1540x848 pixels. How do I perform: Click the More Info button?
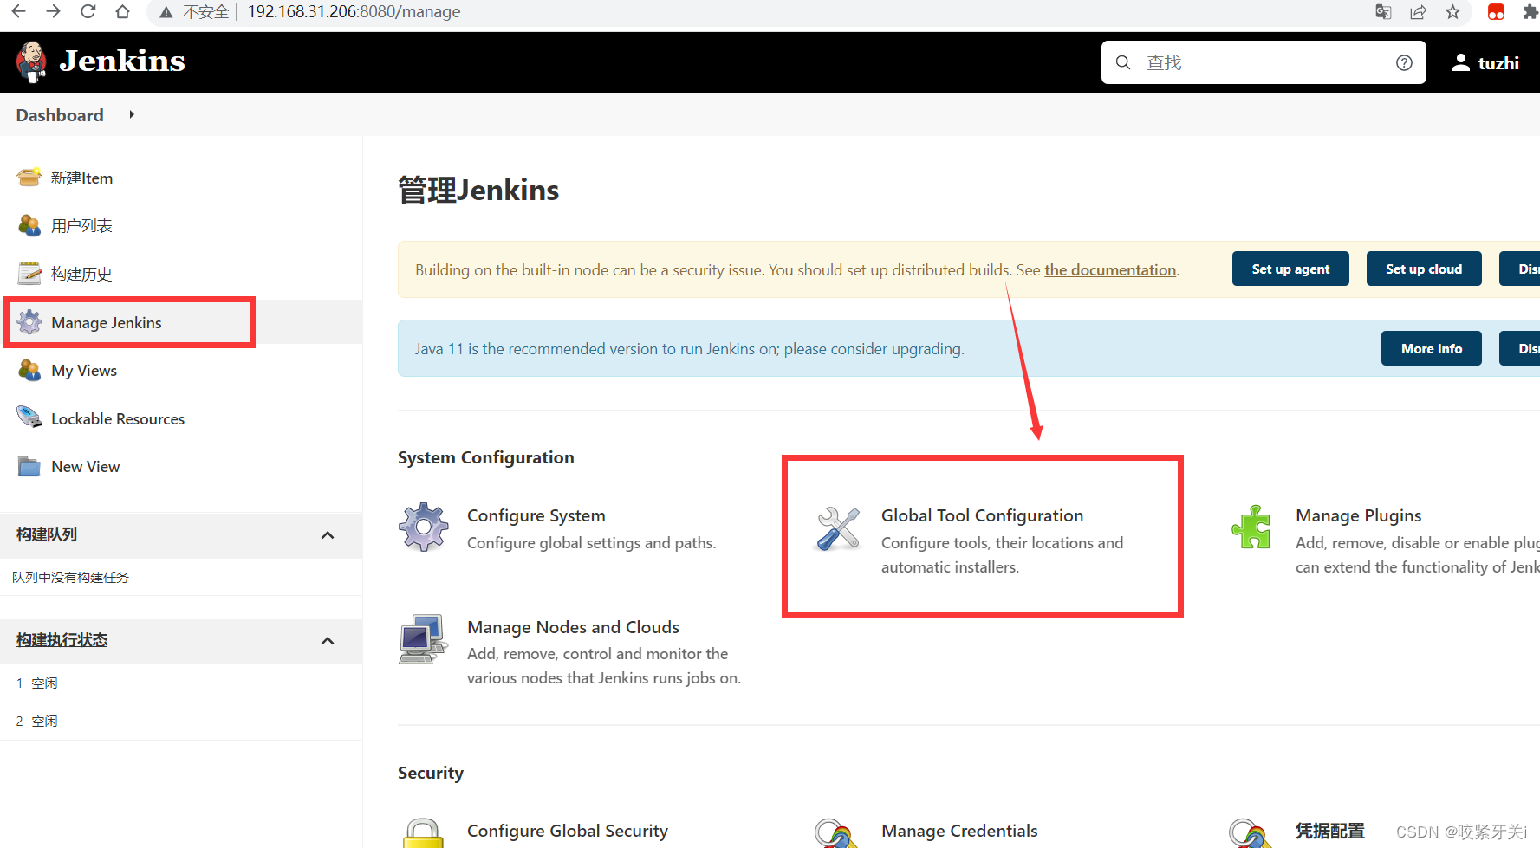click(1432, 348)
